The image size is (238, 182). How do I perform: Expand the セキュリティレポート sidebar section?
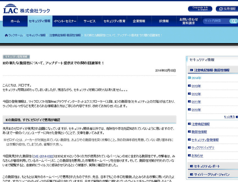(212, 167)
